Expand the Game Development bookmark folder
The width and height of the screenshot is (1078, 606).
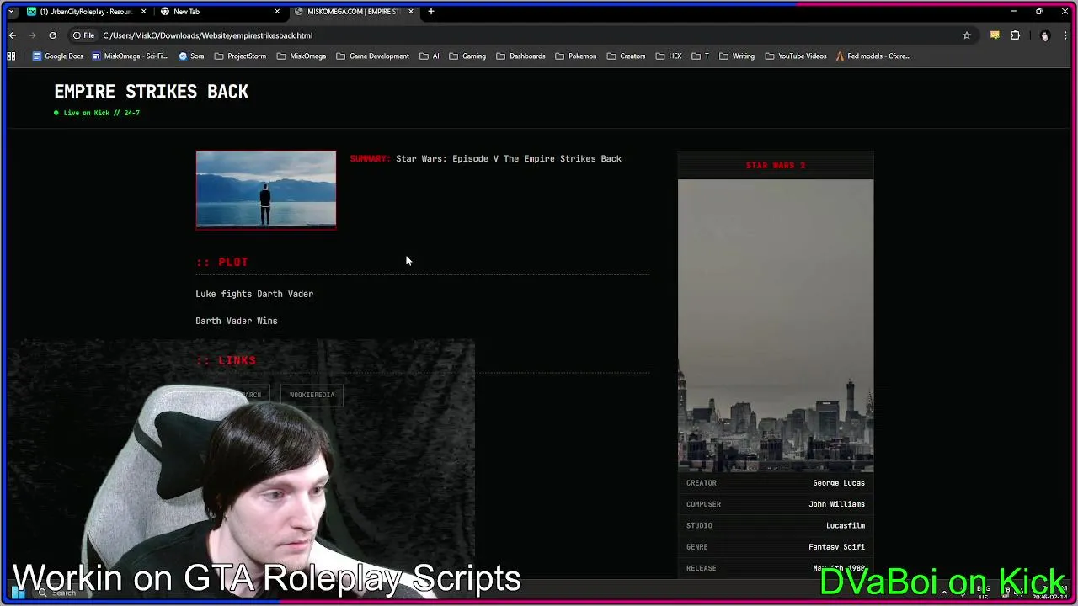click(x=372, y=56)
